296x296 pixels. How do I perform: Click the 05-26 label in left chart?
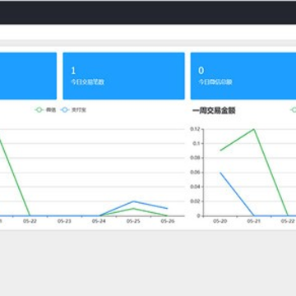[168, 221]
